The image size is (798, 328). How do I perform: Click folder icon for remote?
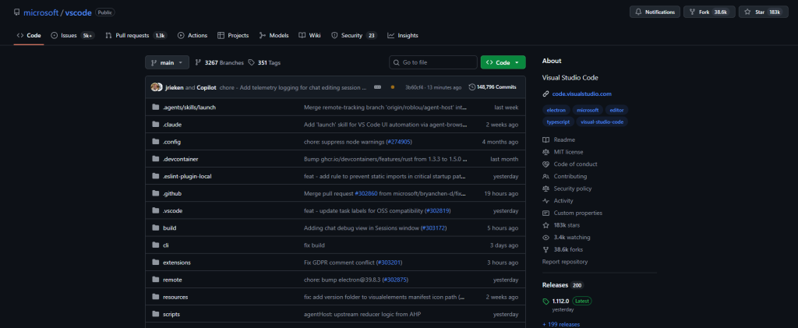156,280
